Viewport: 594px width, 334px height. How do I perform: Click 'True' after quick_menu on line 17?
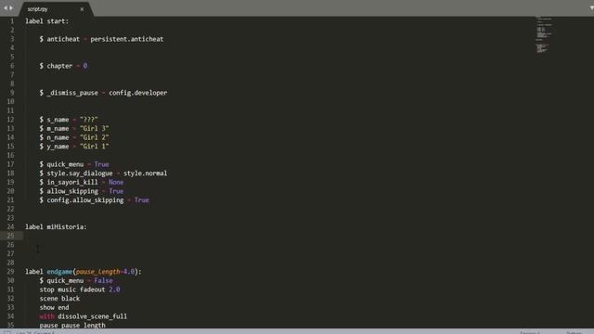[101, 164]
